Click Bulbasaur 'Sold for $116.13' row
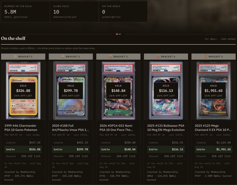 coord(166,149)
